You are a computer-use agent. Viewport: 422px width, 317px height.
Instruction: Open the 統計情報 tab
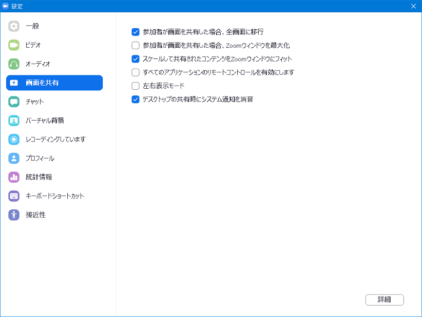click(x=54, y=177)
